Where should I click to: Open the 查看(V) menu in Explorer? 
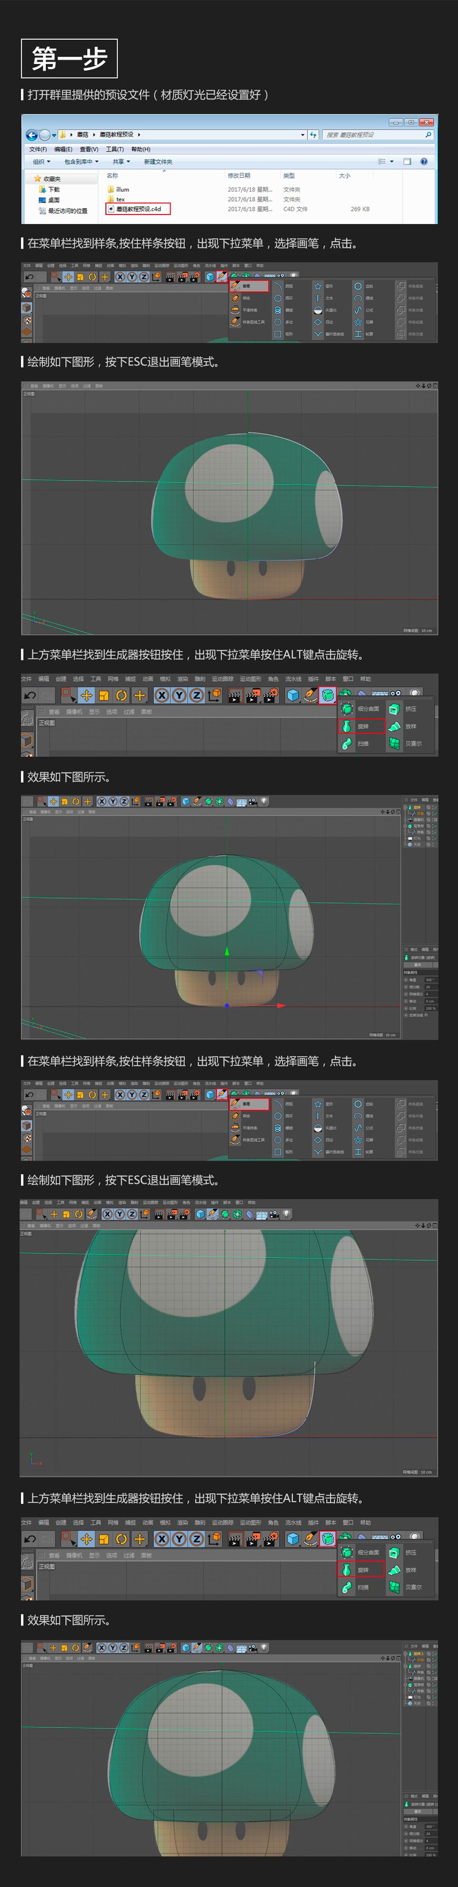coord(89,149)
